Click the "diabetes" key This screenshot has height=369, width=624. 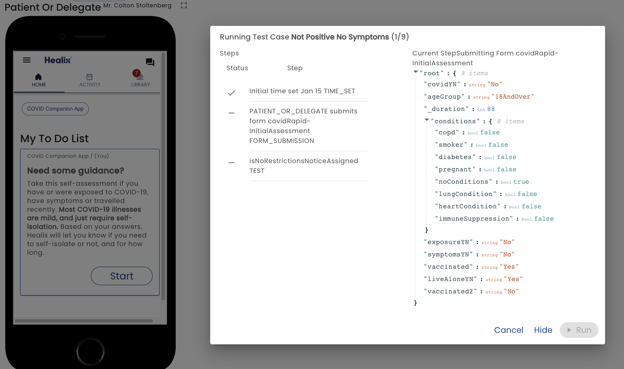click(455, 157)
